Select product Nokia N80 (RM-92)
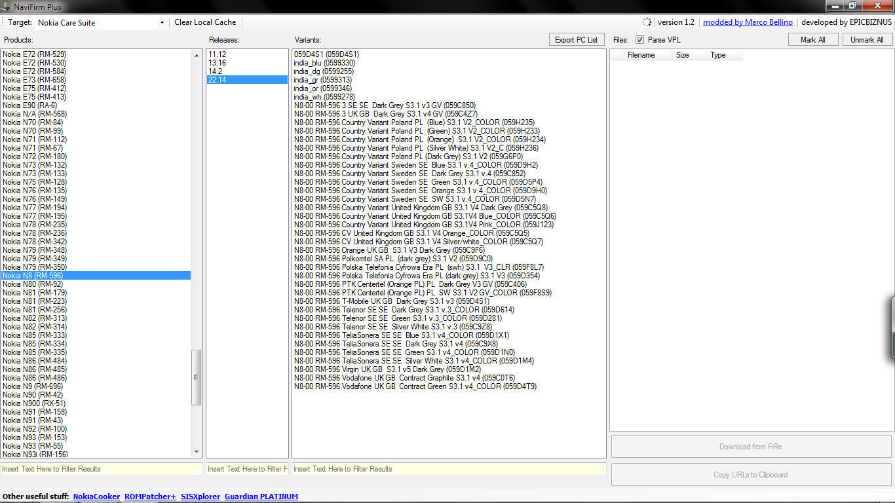The image size is (895, 503). click(96, 284)
